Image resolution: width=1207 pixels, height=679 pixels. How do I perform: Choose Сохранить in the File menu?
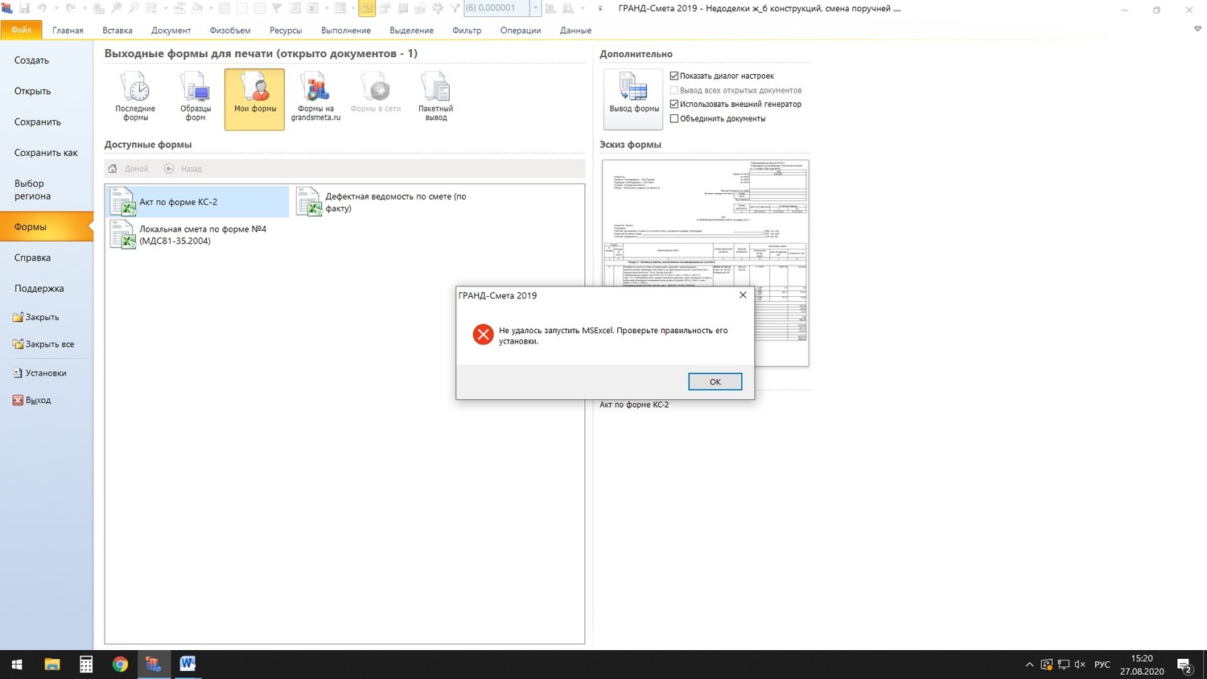tap(47, 121)
